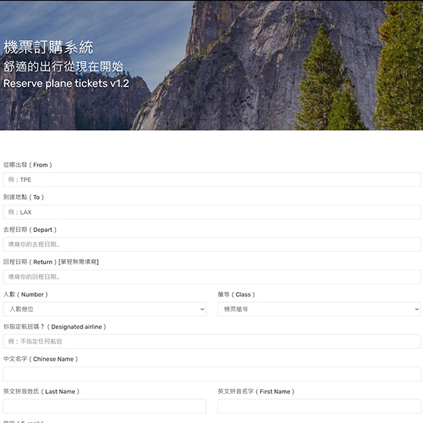This screenshot has height=423, width=423.
Task: Click the 艙等 (Class) label
Action: point(236,294)
